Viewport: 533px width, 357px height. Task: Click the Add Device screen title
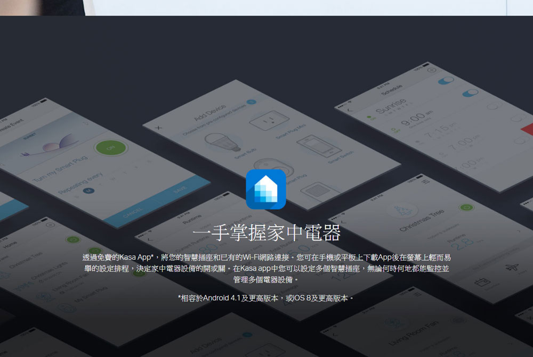[x=209, y=113]
